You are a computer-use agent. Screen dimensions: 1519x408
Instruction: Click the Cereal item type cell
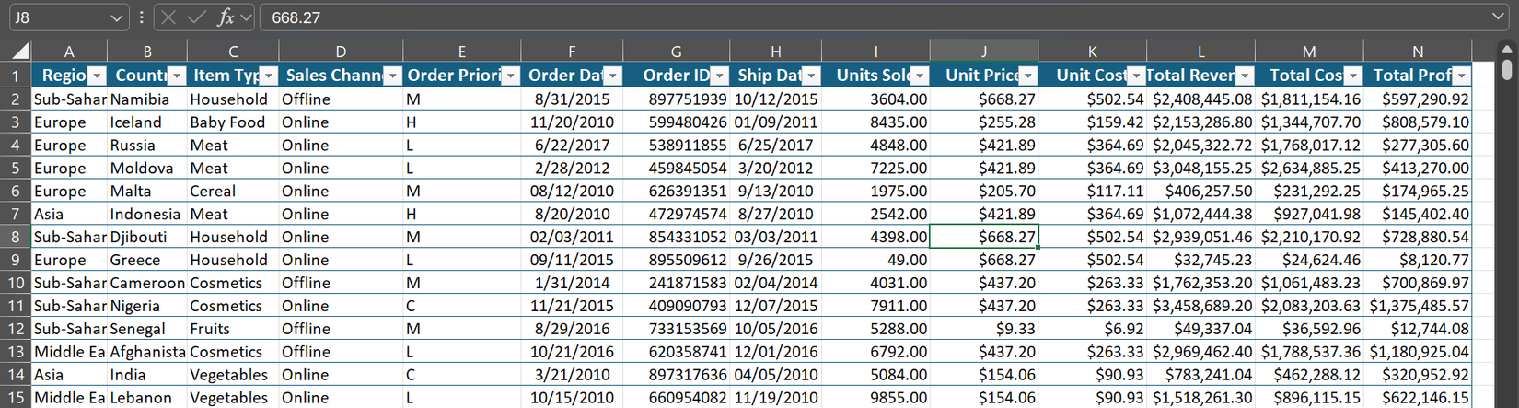click(233, 191)
